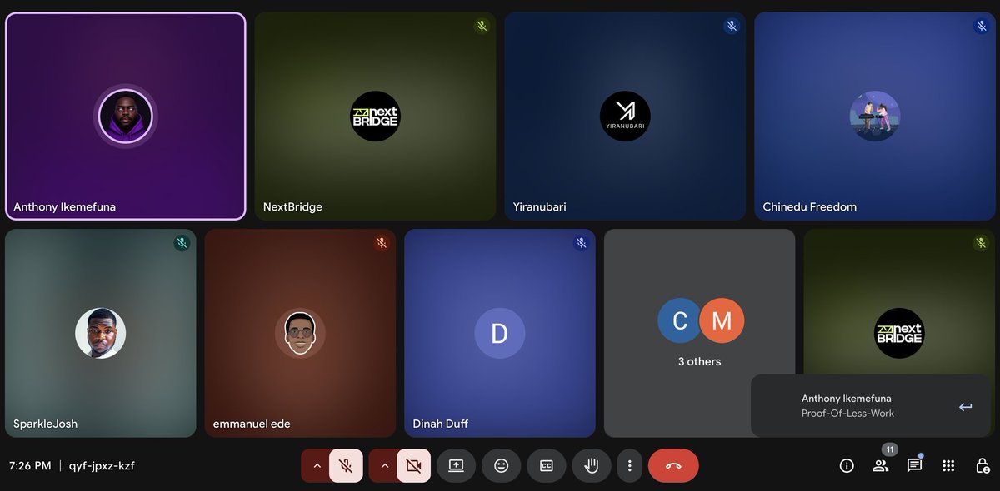This screenshot has width=1000, height=491.
Task: Click the bottom-row NextBridge logo avatar
Action: (x=899, y=333)
